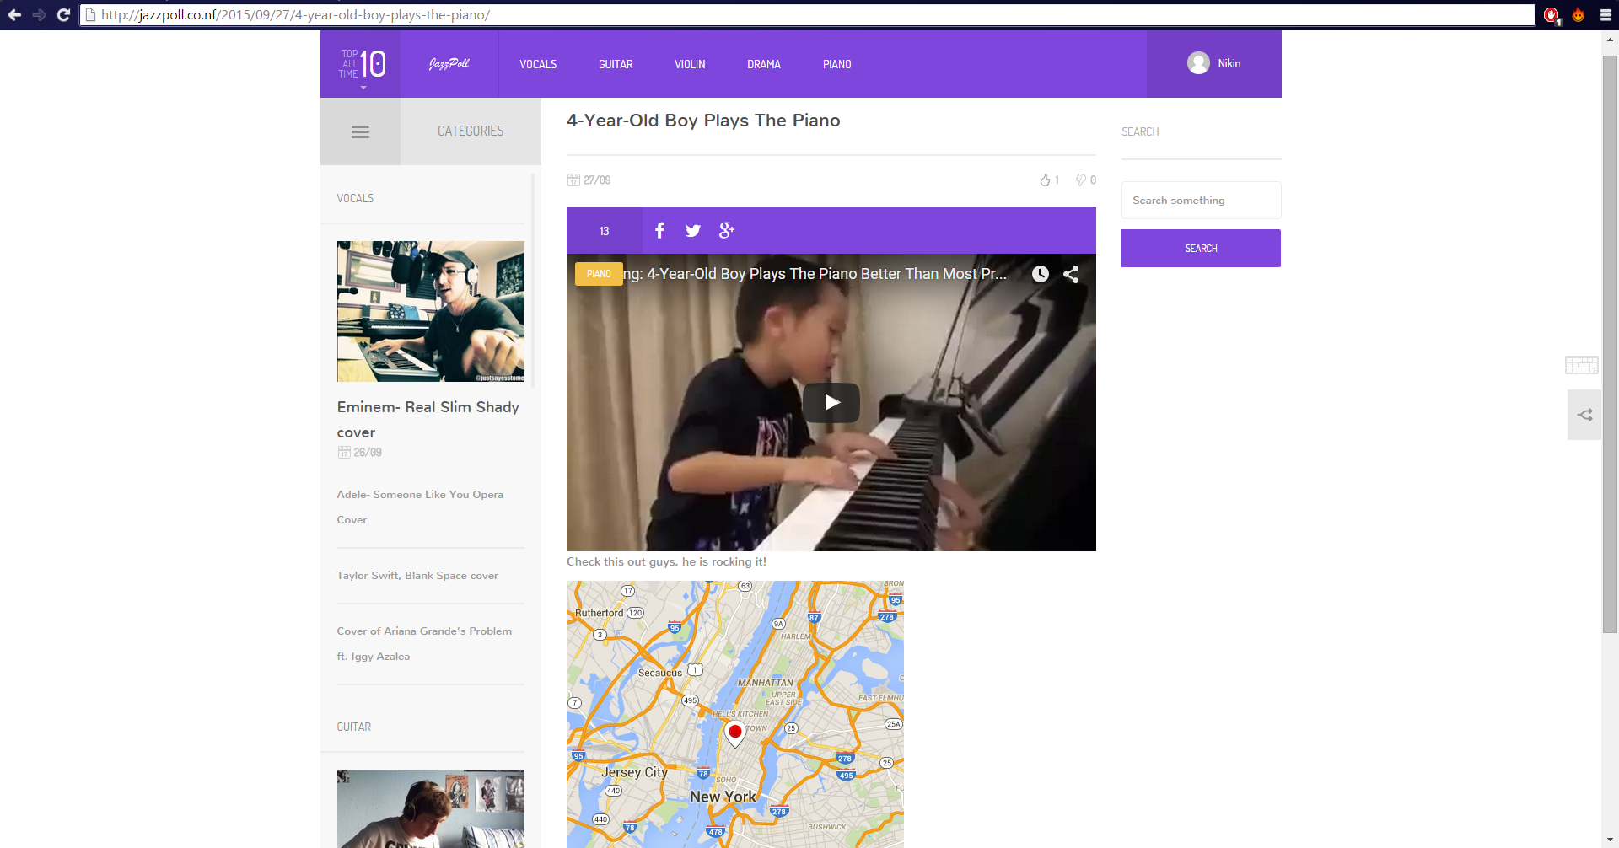The image size is (1619, 848).
Task: Click the video title text
Action: (815, 274)
